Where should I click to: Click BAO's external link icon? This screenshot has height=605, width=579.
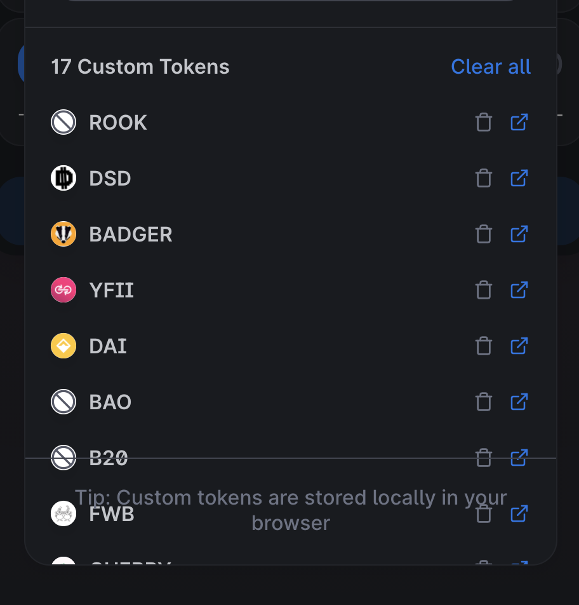pos(519,402)
